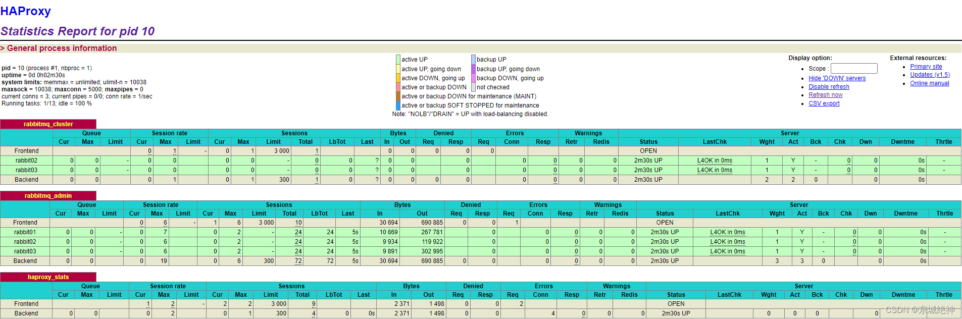Open the rabbitmq_admin proxy title
This screenshot has height=319, width=962.
click(x=48, y=196)
